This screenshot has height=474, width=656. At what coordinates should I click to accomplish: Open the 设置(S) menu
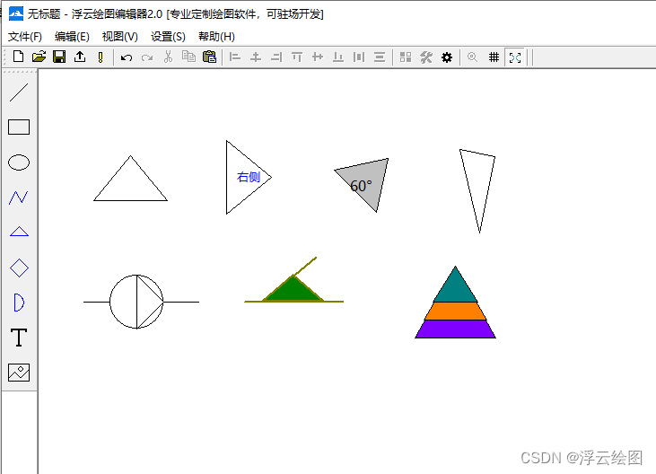click(168, 37)
